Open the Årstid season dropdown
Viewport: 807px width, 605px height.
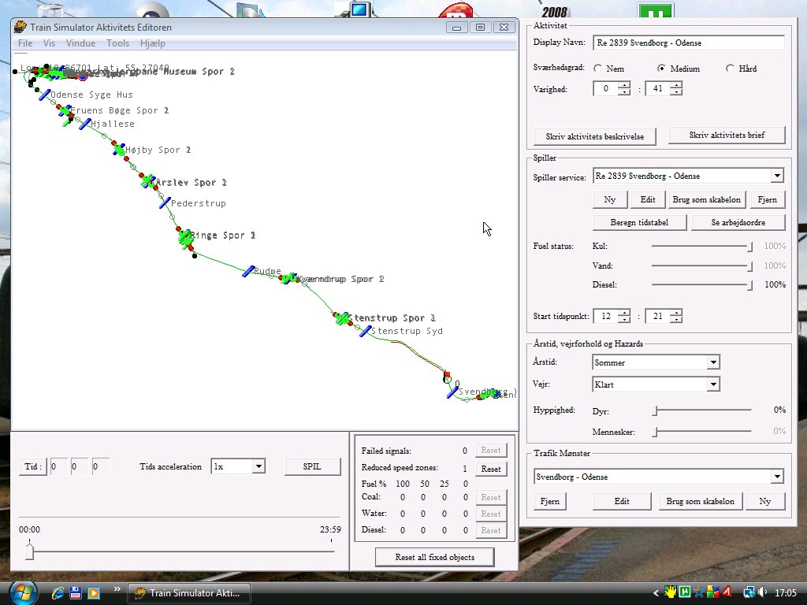[x=712, y=362]
